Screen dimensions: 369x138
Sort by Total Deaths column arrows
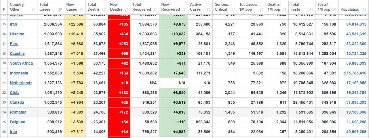point(104,9)
